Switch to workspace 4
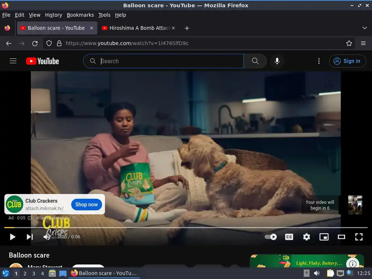372x279 pixels. pos(43,274)
